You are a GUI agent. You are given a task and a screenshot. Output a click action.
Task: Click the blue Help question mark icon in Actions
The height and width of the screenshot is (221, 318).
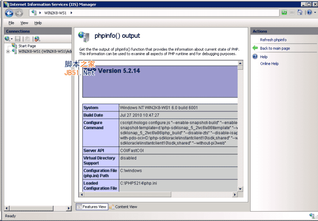click(255, 57)
